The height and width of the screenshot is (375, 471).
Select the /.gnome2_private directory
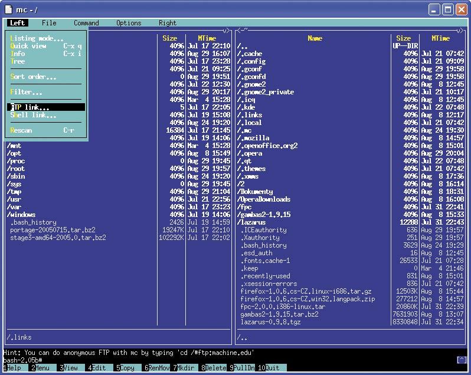(351, 92)
